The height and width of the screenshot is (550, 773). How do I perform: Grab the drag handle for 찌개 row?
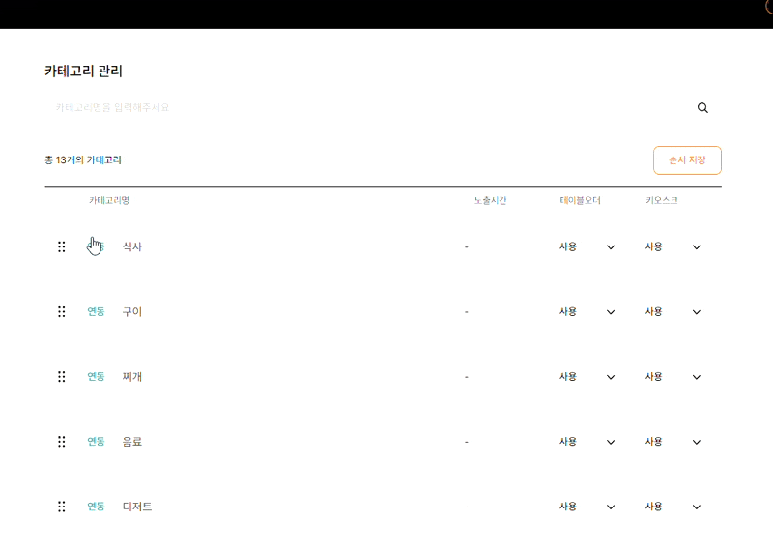click(x=62, y=377)
